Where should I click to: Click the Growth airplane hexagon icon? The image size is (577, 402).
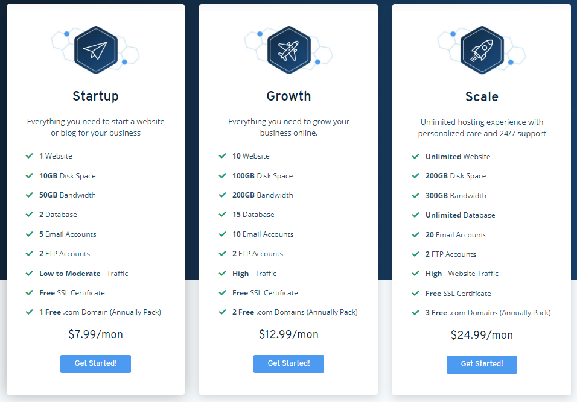pos(289,49)
